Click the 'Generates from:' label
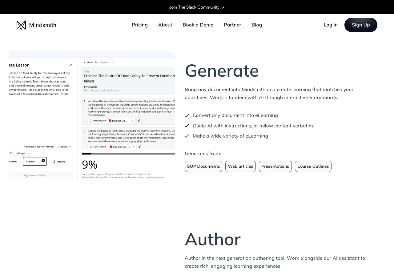This screenshot has height=277, width=394. [203, 153]
